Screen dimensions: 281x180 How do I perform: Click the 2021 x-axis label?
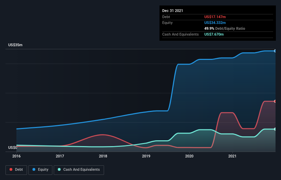click(x=232, y=156)
